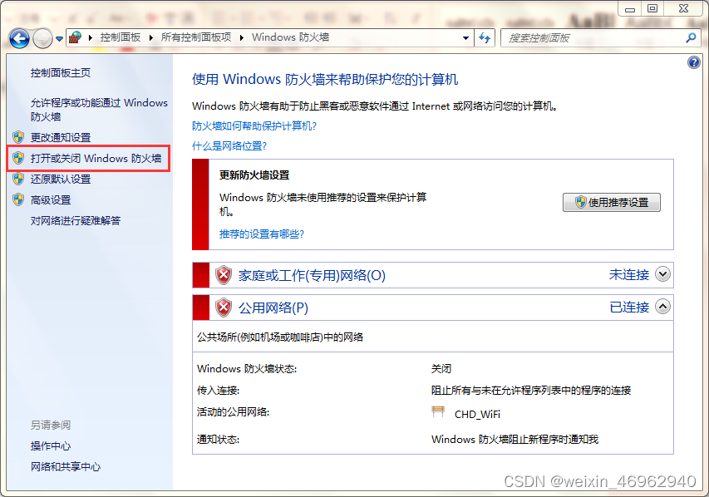Open 网络和共享中心 link
This screenshot has height=497, width=709.
coord(66,467)
